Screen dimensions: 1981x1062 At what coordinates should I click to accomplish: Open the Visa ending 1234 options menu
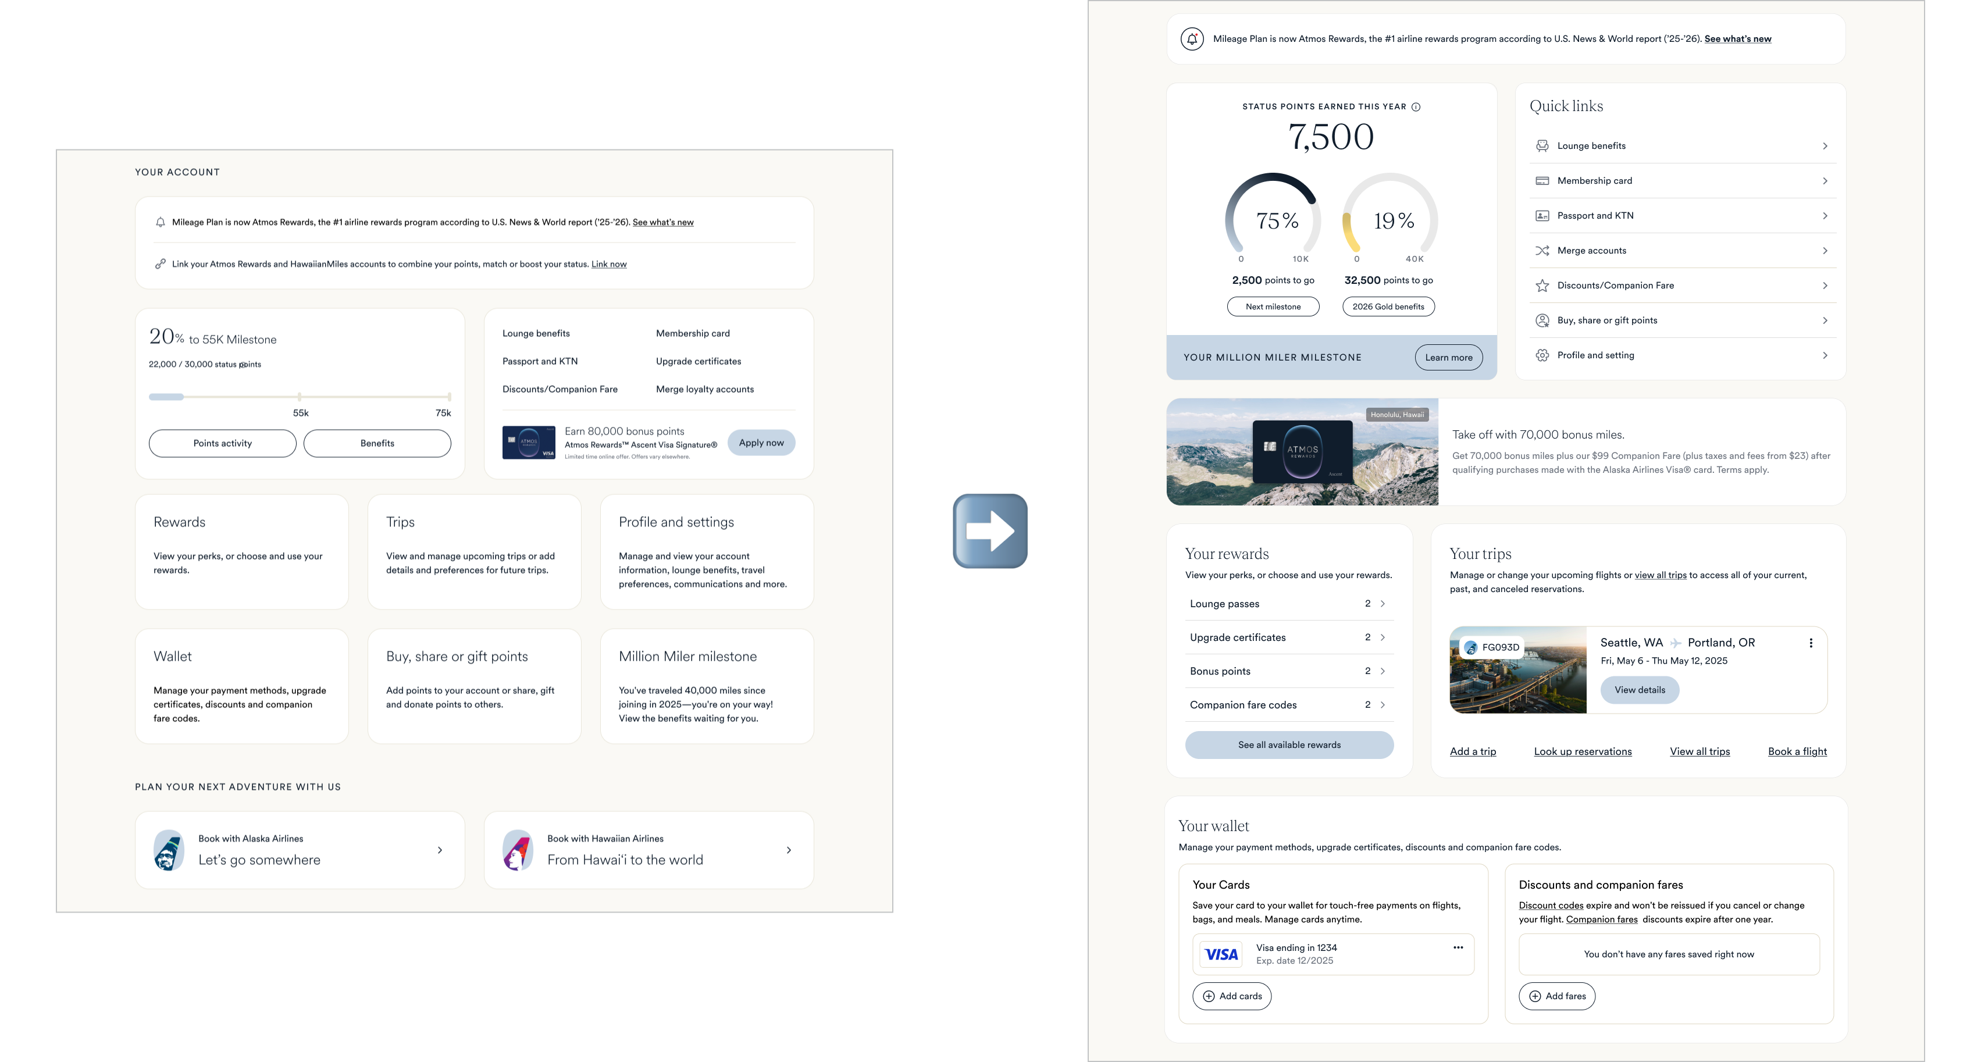pos(1458,947)
